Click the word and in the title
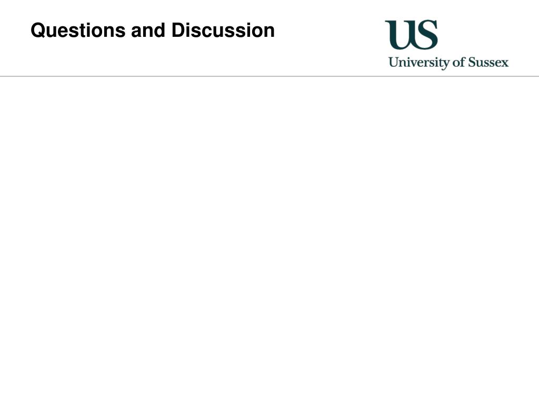539x404 pixels. tap(148, 30)
